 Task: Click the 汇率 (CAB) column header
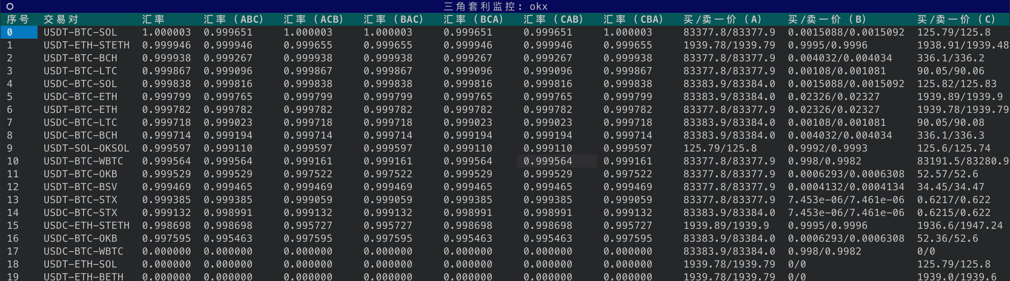tap(554, 19)
